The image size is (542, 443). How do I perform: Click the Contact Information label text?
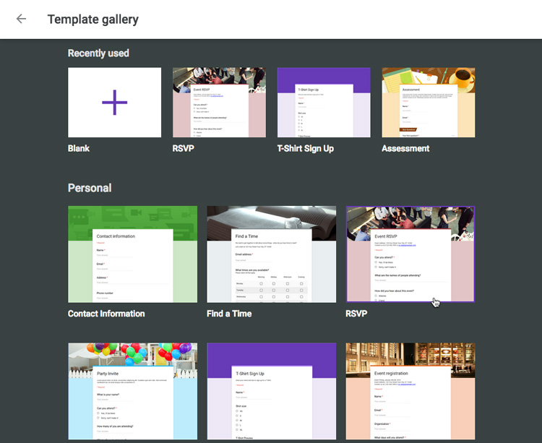tap(106, 314)
